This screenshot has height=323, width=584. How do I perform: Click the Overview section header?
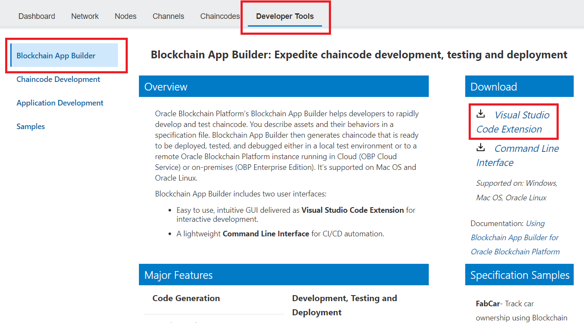pos(283,87)
